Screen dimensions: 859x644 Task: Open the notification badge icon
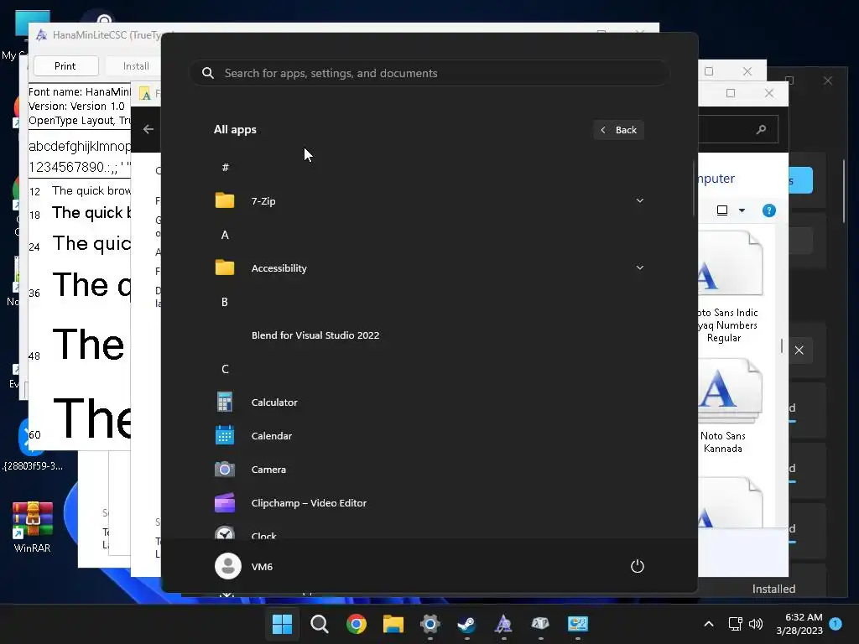pyautogui.click(x=836, y=623)
